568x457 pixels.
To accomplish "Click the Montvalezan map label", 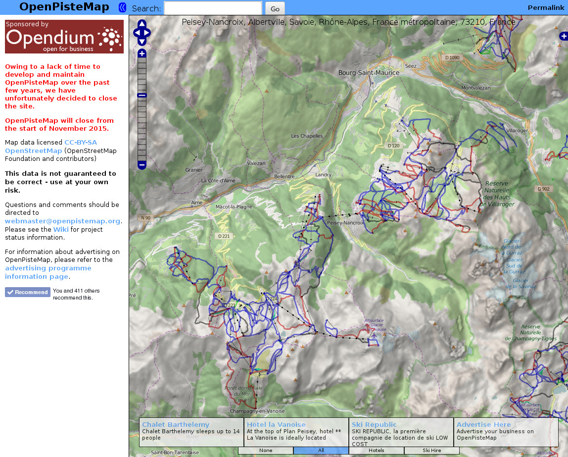I will pos(475,88).
